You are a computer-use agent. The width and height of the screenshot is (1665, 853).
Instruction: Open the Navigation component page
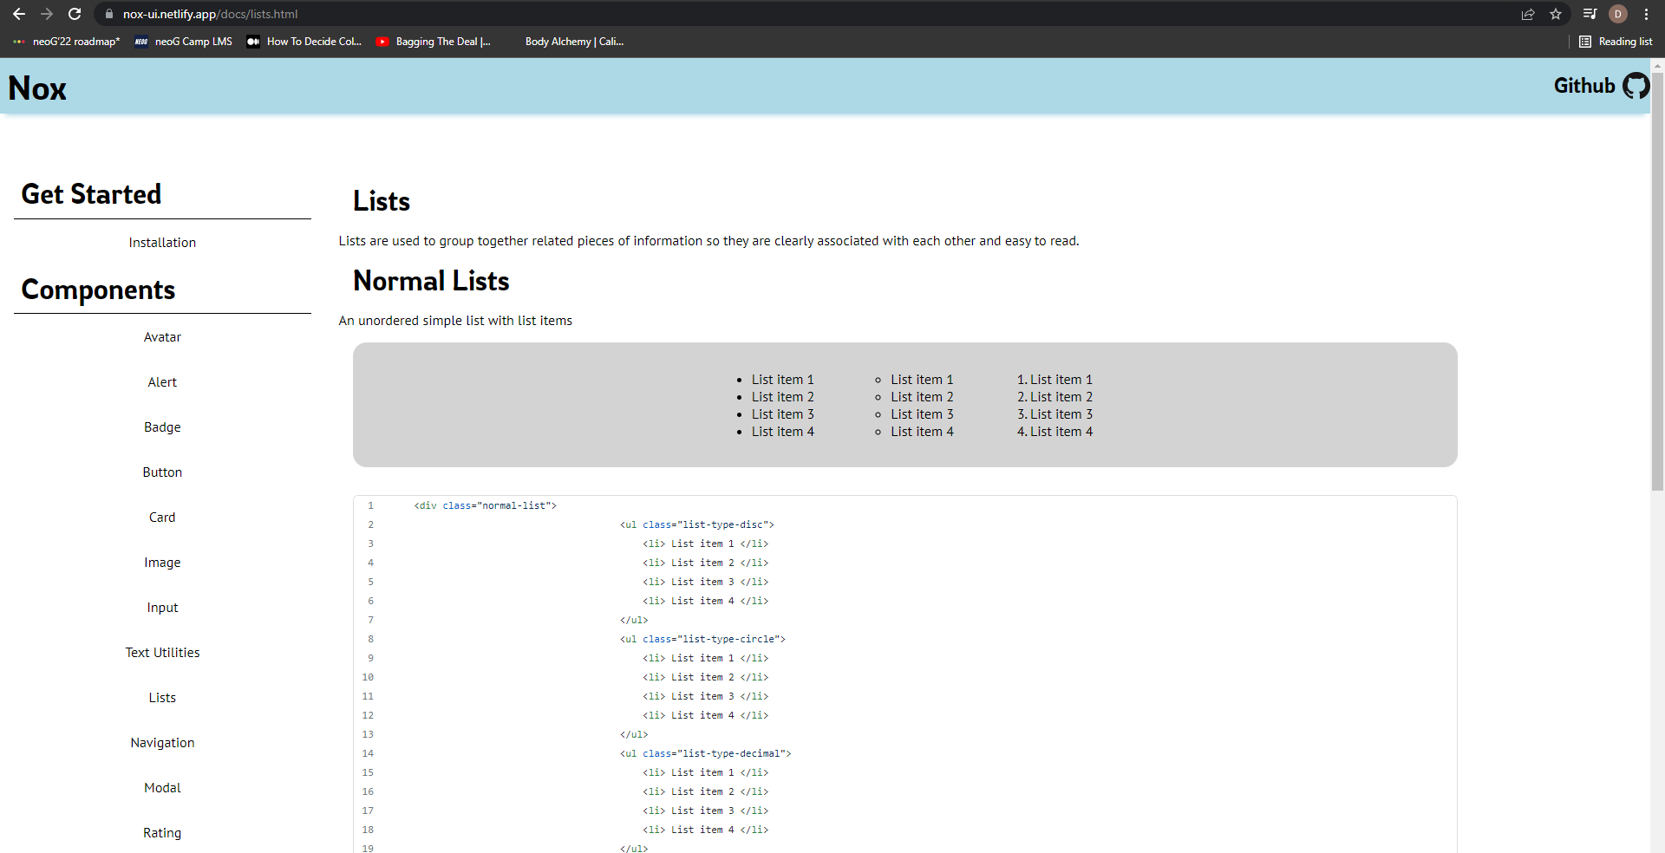(x=162, y=743)
